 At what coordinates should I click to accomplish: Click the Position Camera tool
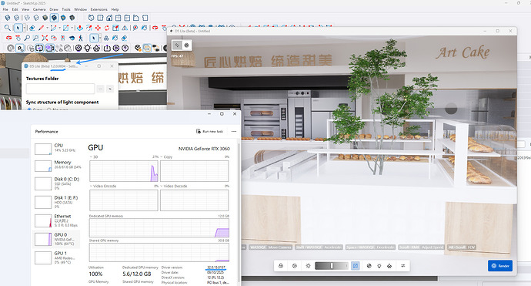click(x=62, y=38)
